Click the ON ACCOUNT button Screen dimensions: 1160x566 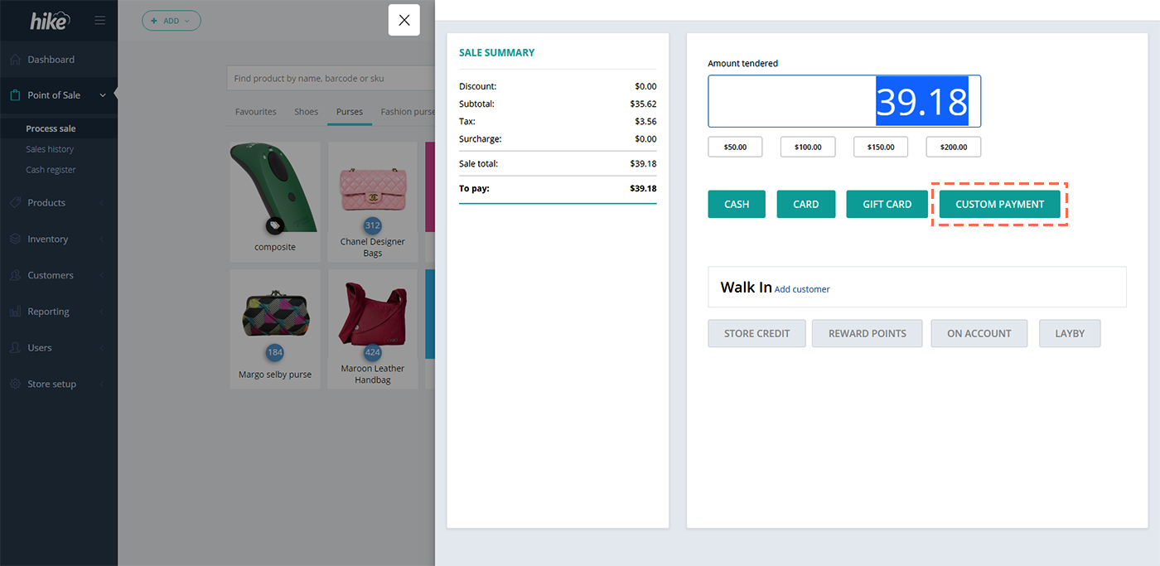979,333
